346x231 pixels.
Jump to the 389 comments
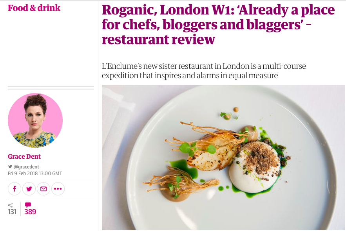[x=30, y=212]
